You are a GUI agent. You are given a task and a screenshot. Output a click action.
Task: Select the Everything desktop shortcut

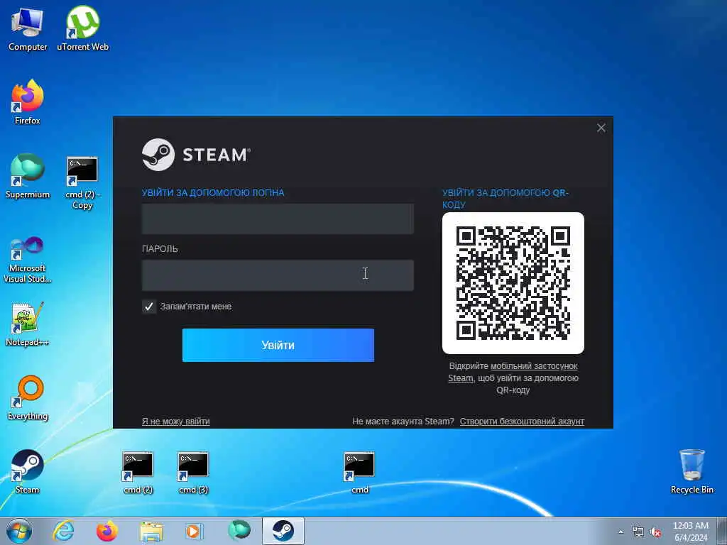(28, 397)
